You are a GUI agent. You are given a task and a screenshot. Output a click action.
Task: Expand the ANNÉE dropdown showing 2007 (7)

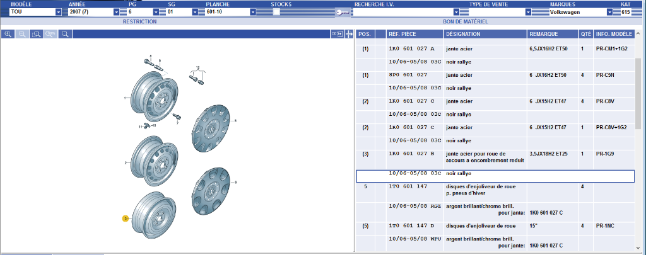click(116, 12)
